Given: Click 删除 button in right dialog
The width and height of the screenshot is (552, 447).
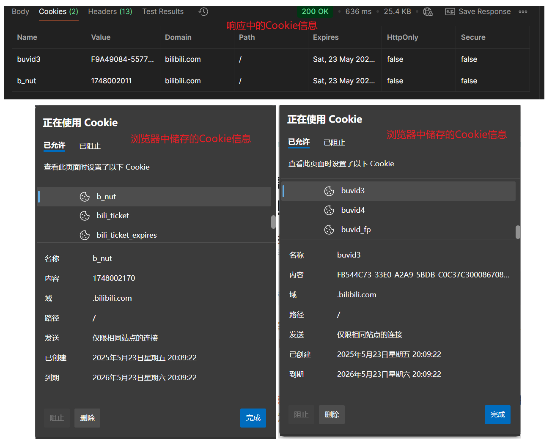Looking at the screenshot, I should (x=332, y=414).
